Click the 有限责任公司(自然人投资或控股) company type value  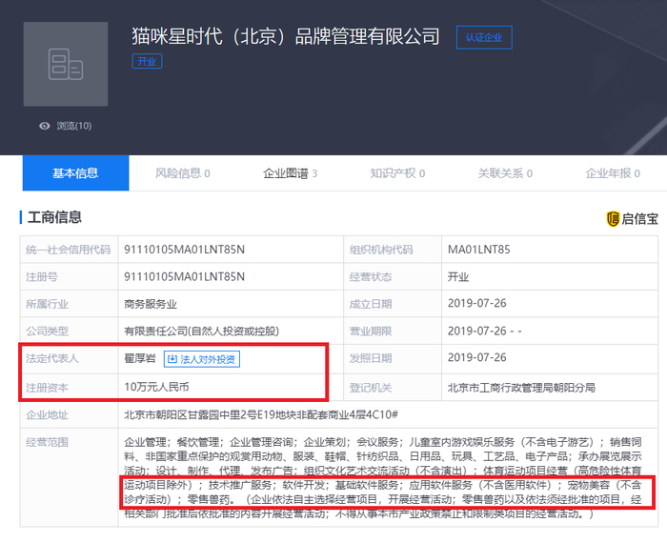pyautogui.click(x=202, y=332)
